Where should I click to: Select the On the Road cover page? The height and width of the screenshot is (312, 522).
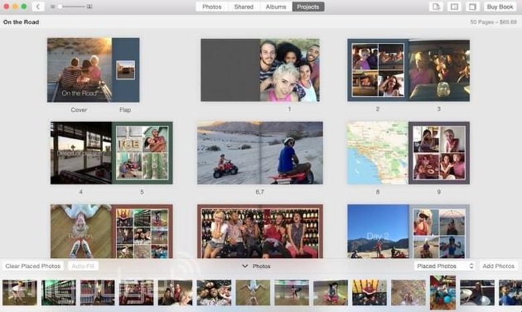79,70
